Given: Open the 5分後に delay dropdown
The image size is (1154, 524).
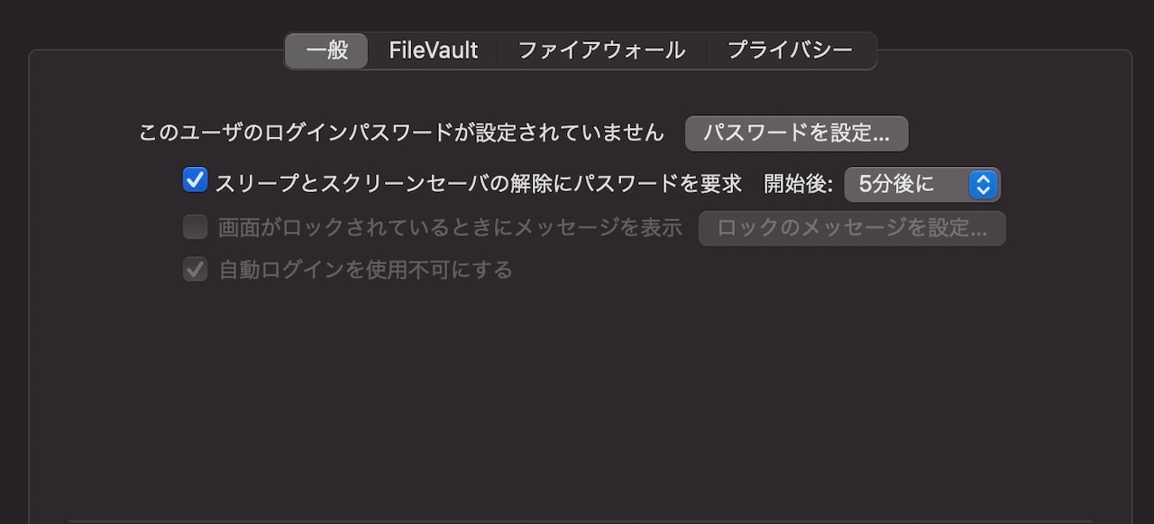Looking at the screenshot, I should pyautogui.click(x=922, y=185).
